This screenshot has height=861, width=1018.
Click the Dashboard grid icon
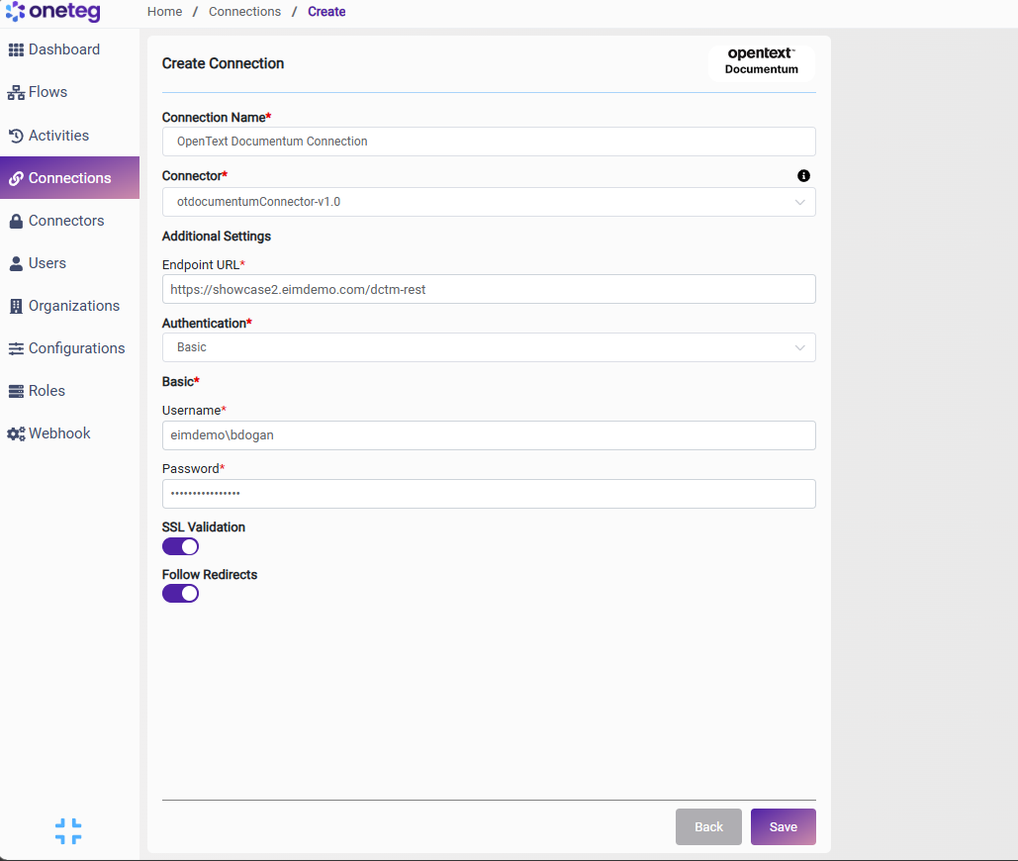[16, 50]
